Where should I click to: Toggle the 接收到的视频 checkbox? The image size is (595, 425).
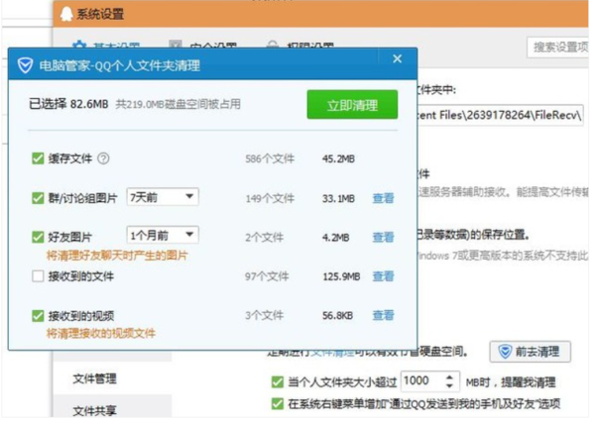pyautogui.click(x=38, y=316)
